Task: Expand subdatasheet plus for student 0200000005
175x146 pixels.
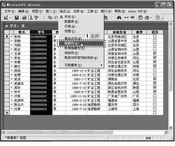Action: click(12, 88)
